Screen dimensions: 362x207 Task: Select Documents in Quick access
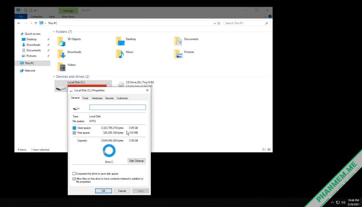(x=33, y=50)
